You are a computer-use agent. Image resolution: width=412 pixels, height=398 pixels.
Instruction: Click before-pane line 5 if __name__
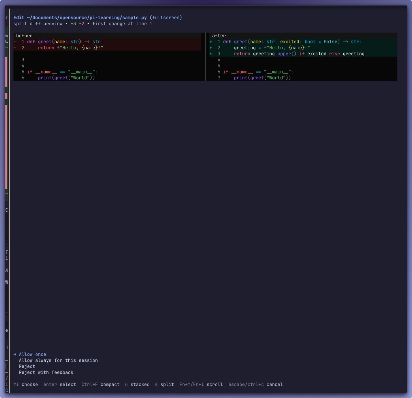pos(107,72)
